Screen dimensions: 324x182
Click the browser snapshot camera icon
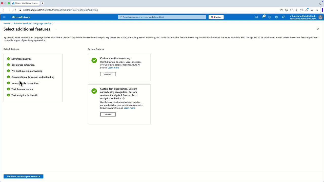pos(286,10)
